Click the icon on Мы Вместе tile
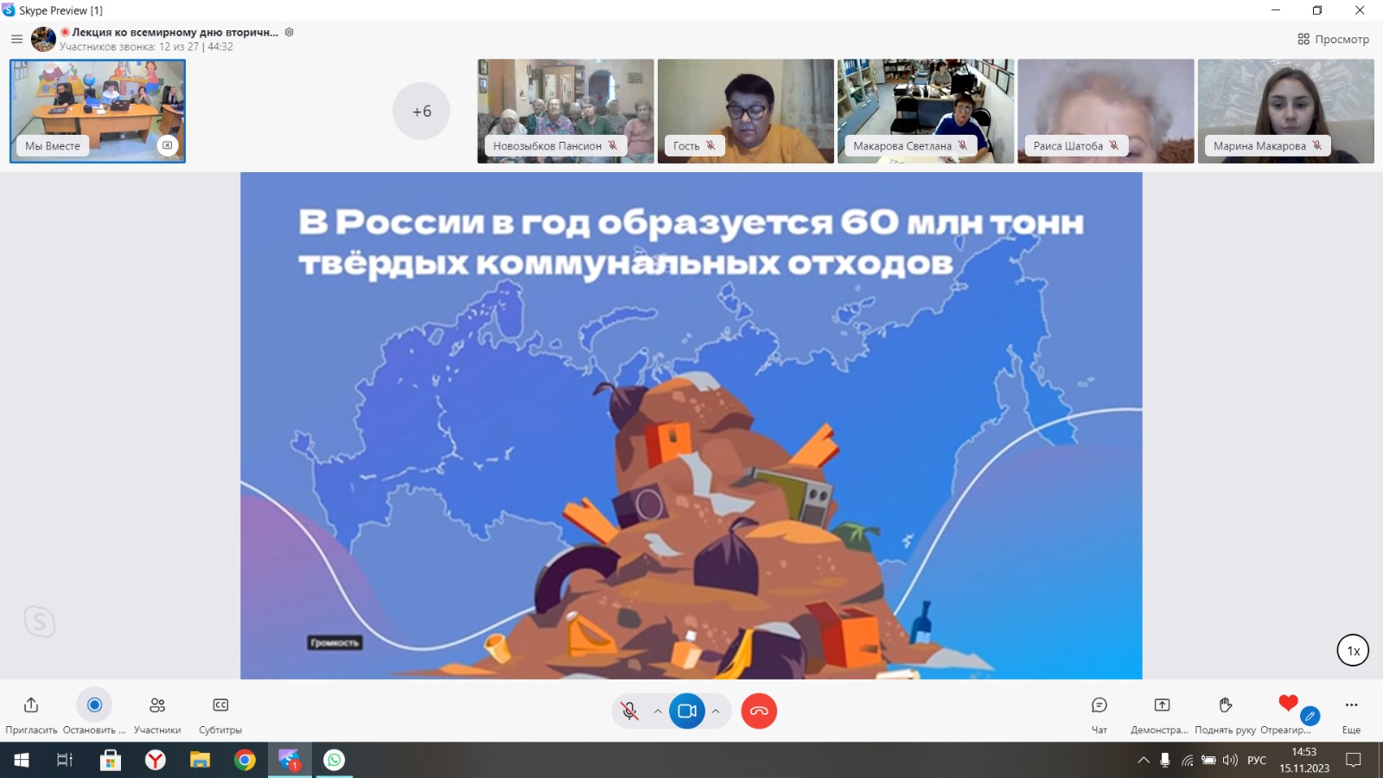The height and width of the screenshot is (778, 1383). (x=168, y=145)
